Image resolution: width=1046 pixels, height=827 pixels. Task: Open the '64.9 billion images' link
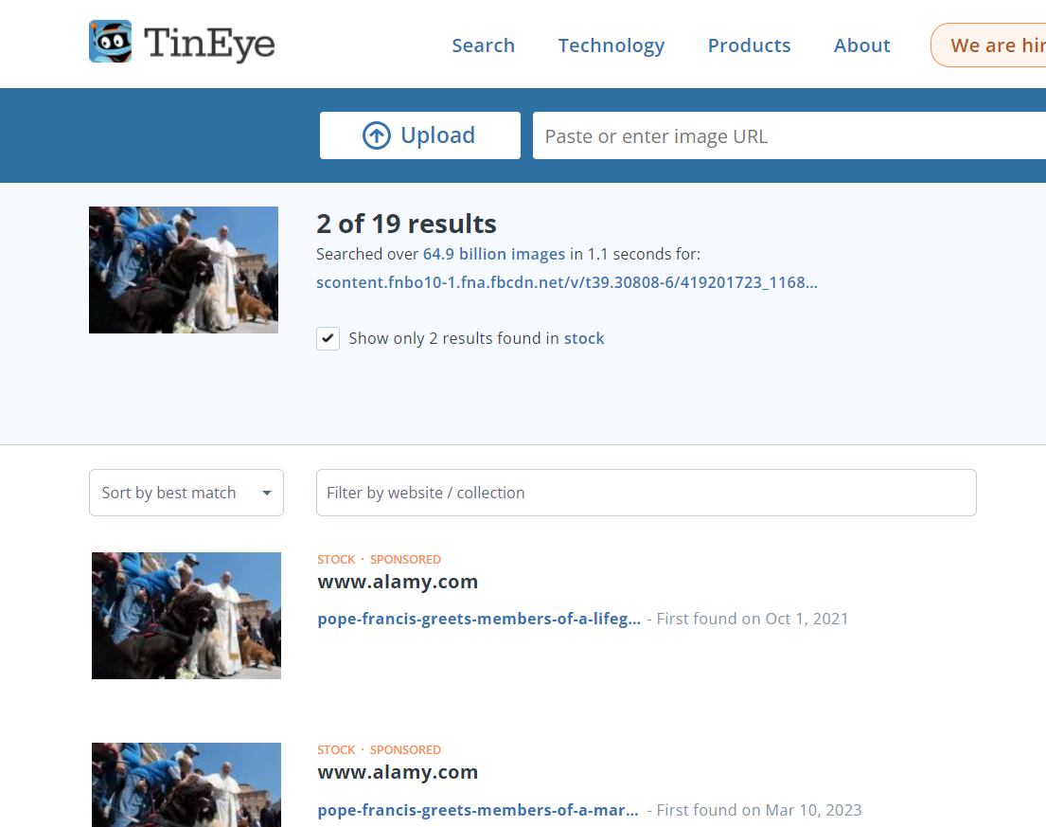[502, 254]
